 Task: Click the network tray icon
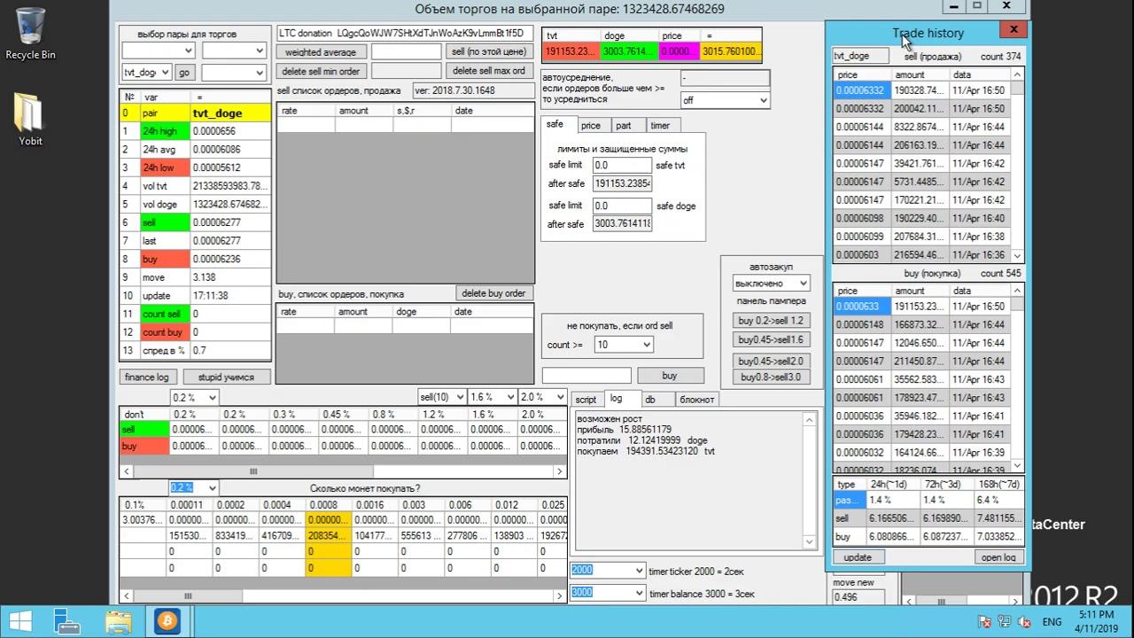click(x=1004, y=622)
